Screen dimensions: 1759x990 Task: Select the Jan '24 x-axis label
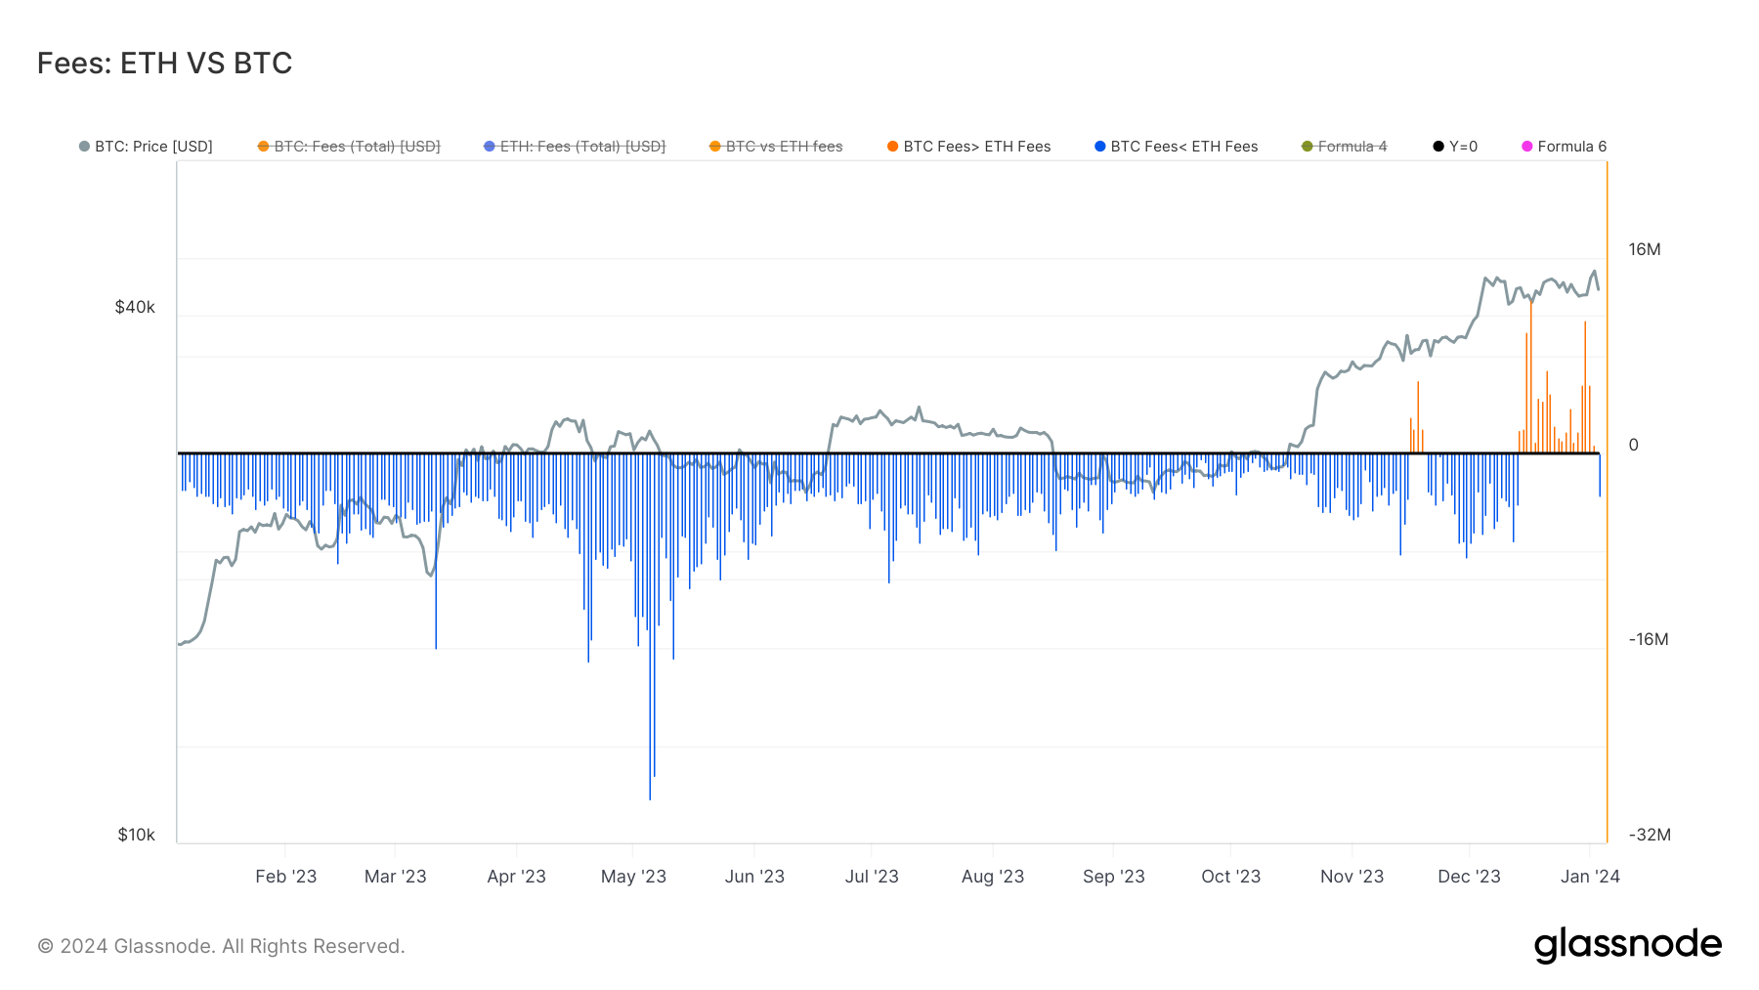pos(1590,877)
